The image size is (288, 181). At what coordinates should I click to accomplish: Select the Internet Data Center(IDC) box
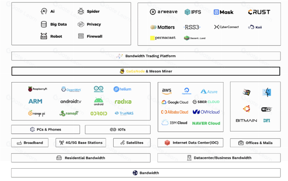[x=191, y=143]
